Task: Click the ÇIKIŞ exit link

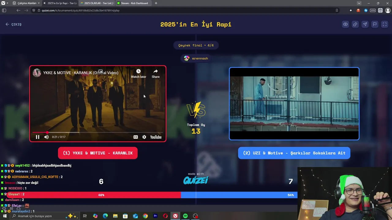Action: (13, 24)
